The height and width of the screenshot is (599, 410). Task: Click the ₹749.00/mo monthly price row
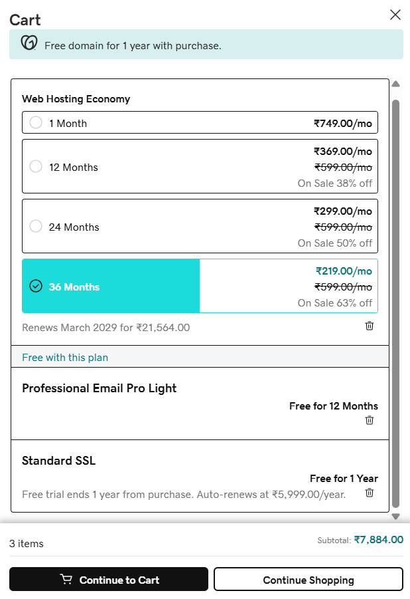pyautogui.click(x=200, y=122)
